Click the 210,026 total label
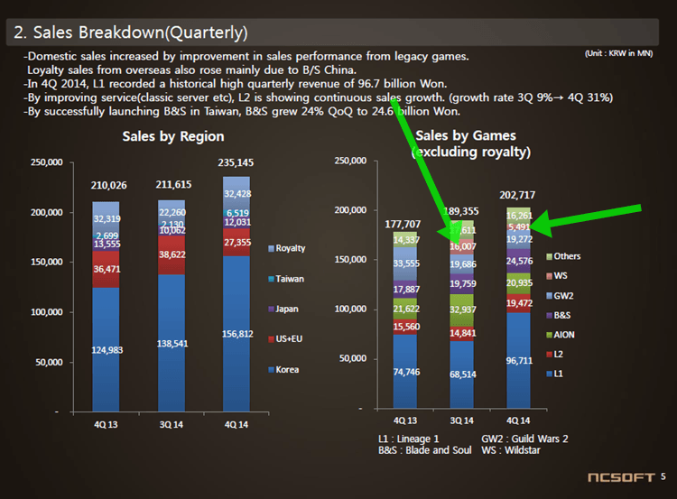This screenshot has width=677, height=499. pos(109,185)
